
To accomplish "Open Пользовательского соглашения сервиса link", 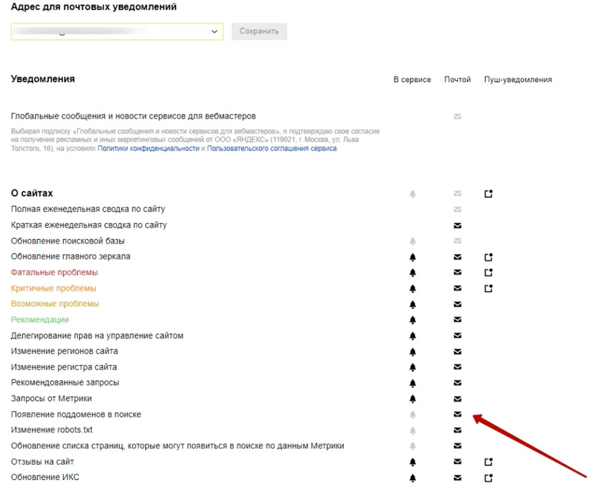I will pos(272,148).
